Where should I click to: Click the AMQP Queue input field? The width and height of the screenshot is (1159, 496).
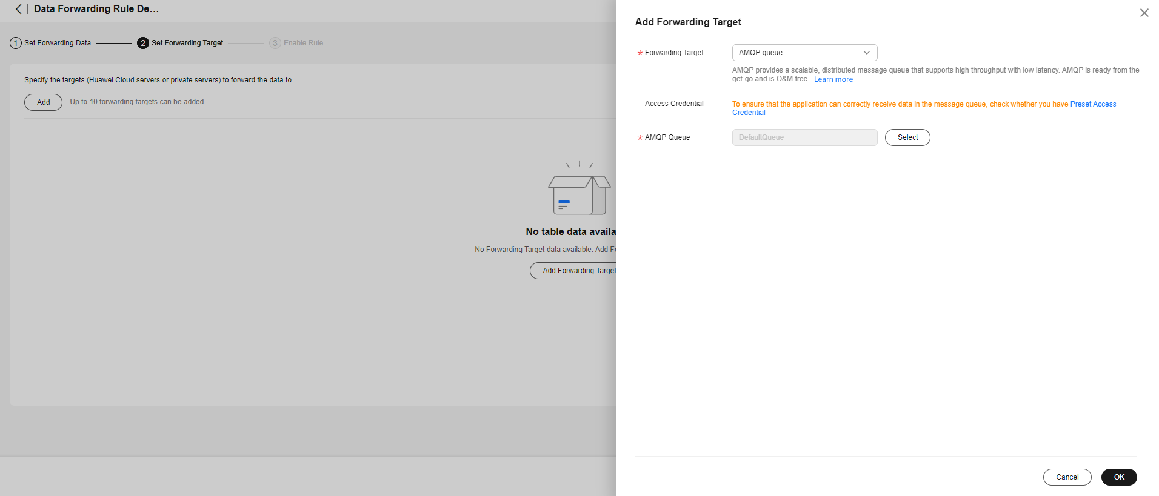(x=804, y=137)
